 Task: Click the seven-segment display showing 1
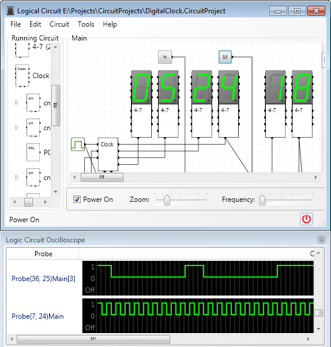(x=275, y=87)
